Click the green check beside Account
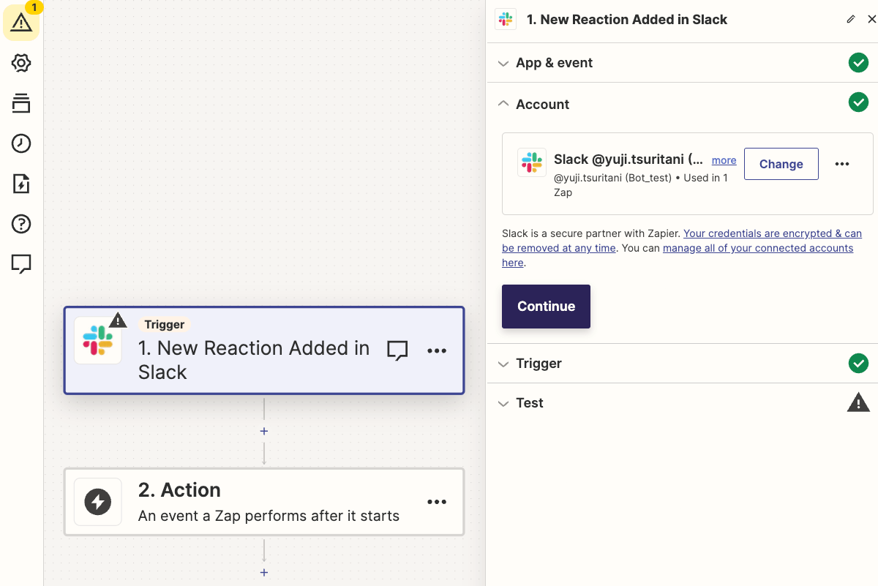The image size is (878, 586). [858, 102]
